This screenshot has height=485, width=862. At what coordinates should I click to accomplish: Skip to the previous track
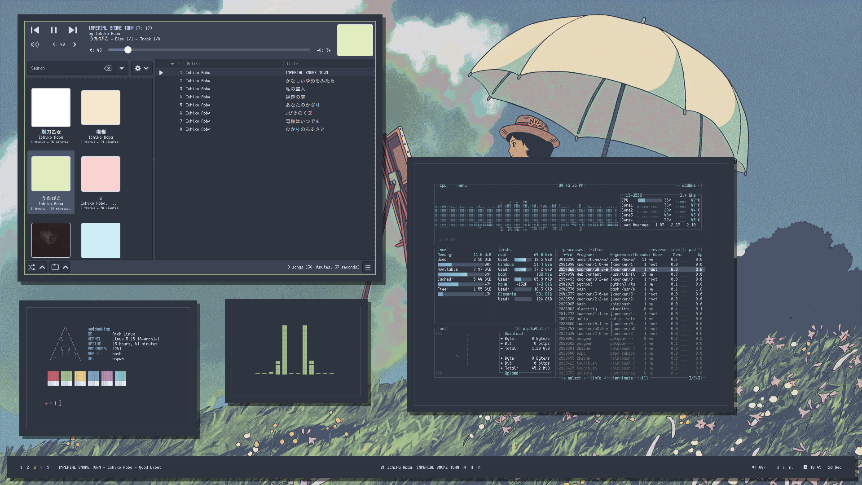click(35, 30)
